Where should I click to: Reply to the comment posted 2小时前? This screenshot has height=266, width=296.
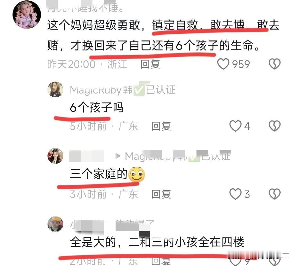tap(161, 262)
